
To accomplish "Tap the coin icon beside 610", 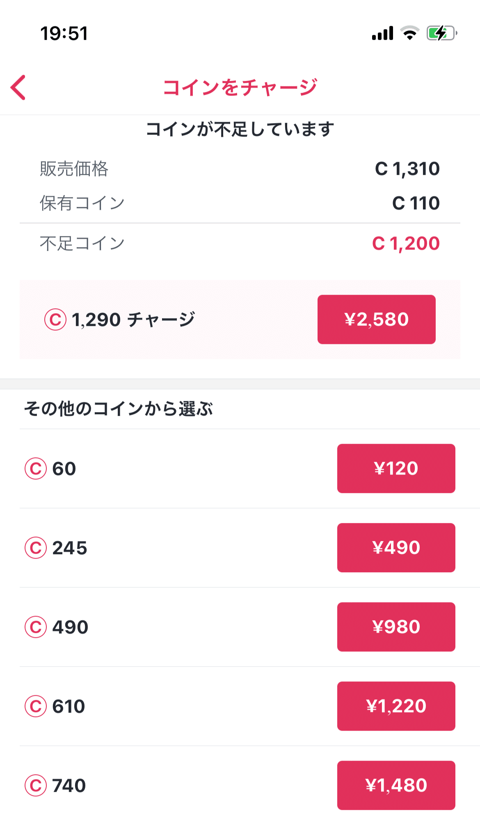I will click(36, 706).
